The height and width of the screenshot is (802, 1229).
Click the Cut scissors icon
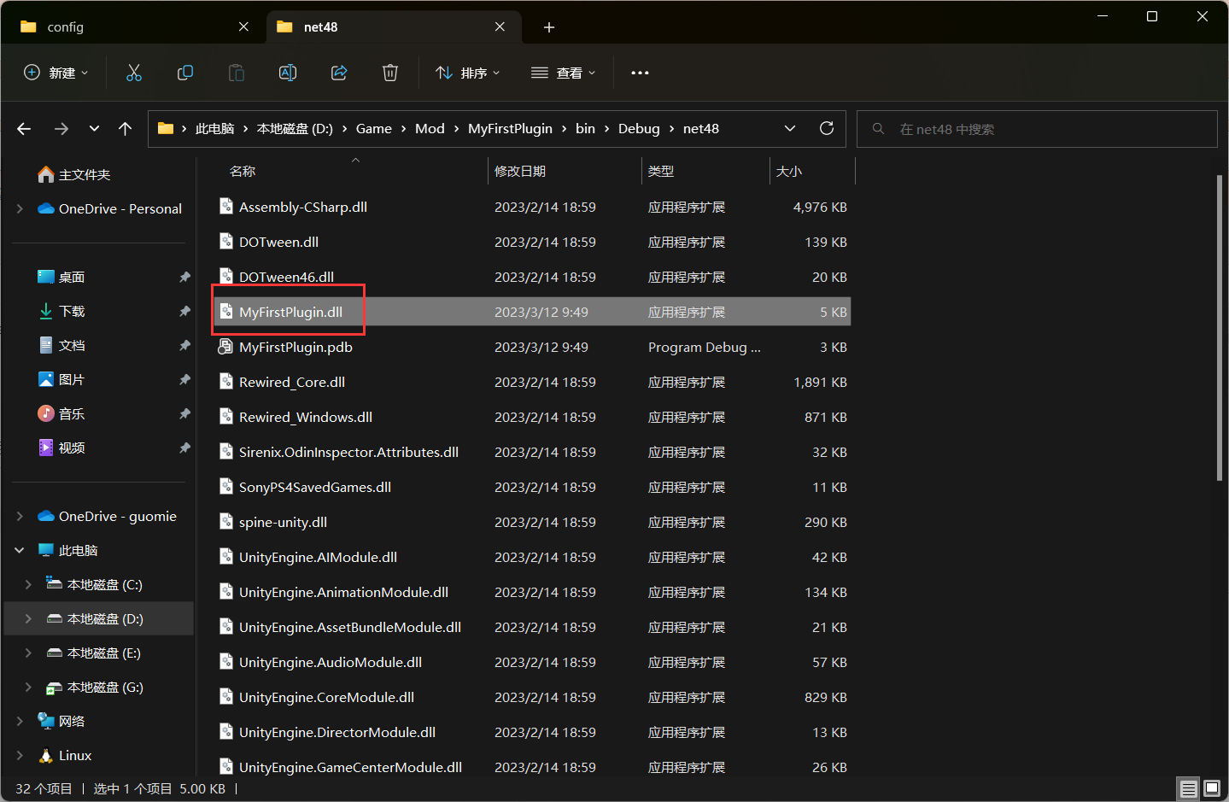tap(134, 73)
